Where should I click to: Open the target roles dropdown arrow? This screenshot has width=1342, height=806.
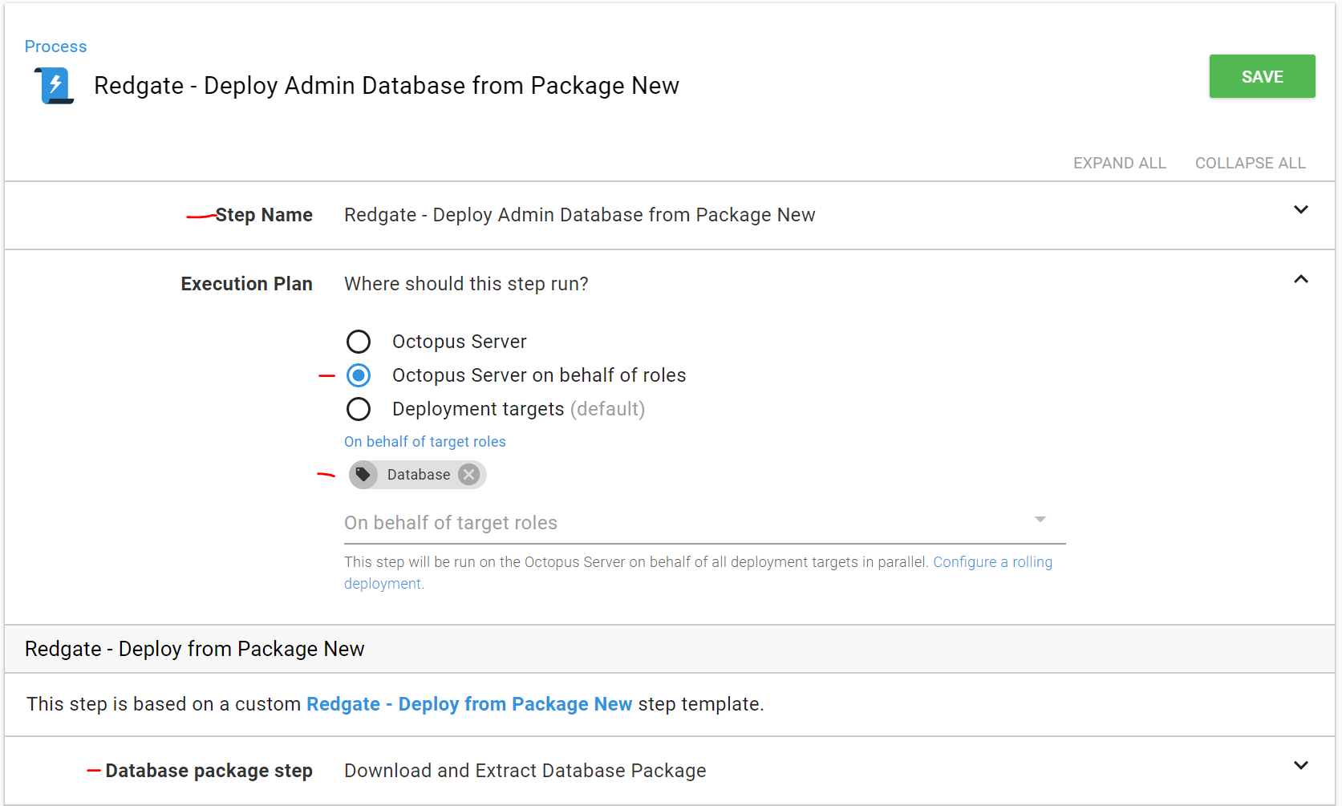pyautogui.click(x=1040, y=520)
